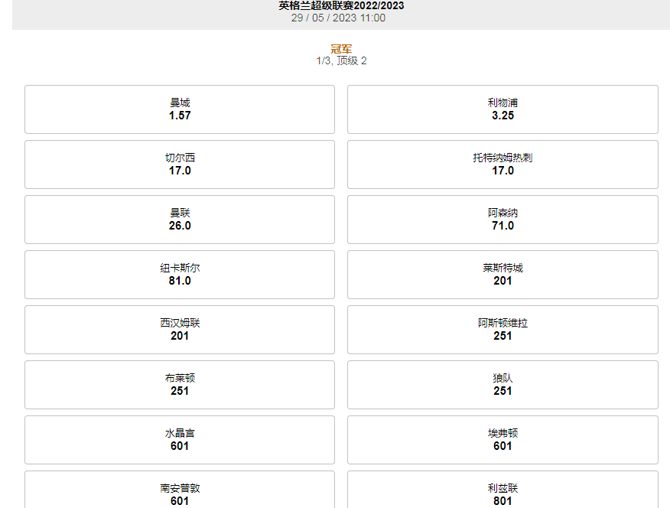Pick 利物浦 at odds 3.25

502,109
